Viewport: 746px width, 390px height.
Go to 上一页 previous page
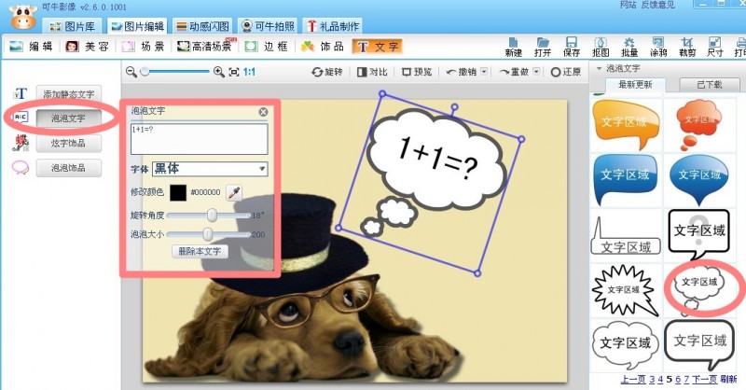[x=633, y=379]
